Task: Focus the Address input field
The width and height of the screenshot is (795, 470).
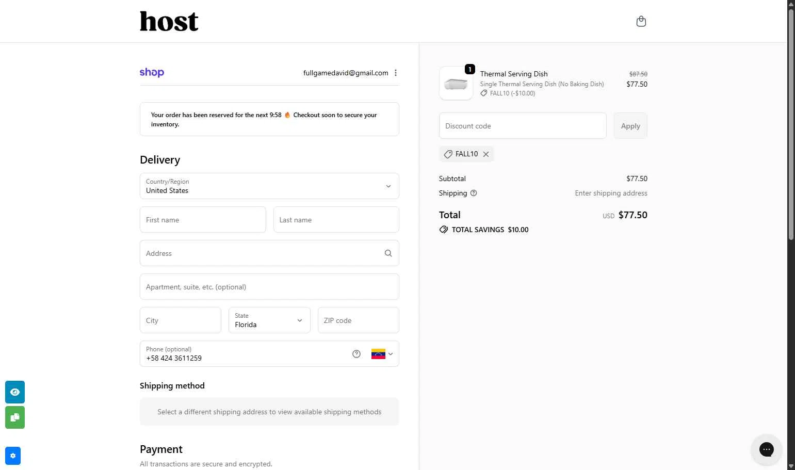Action: 269,253
